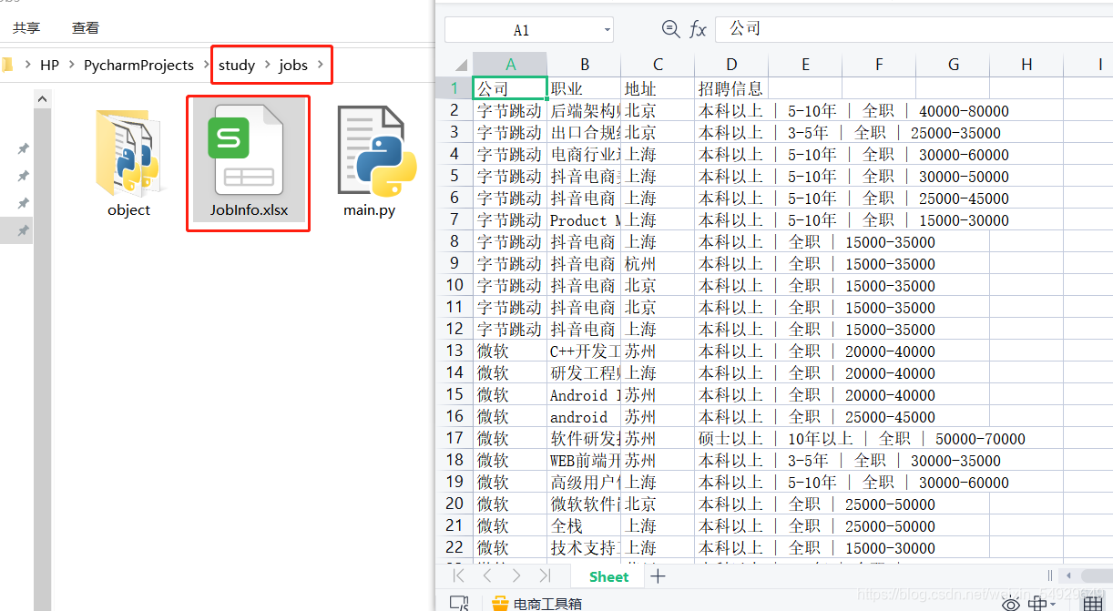This screenshot has width=1113, height=611.
Task: Select row 1 header
Action: coord(454,88)
